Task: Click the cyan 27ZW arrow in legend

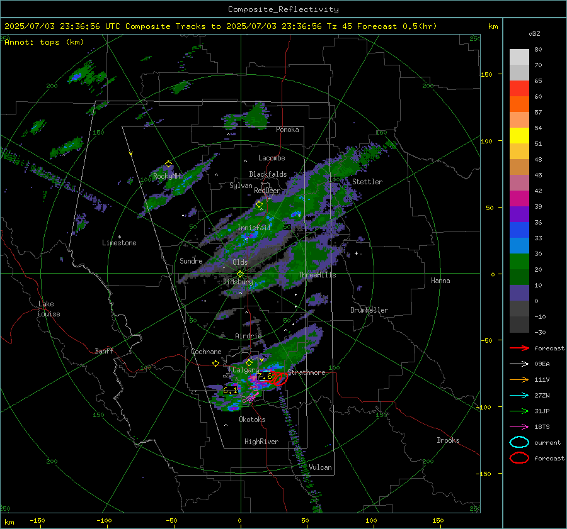Action: pyautogui.click(x=519, y=396)
